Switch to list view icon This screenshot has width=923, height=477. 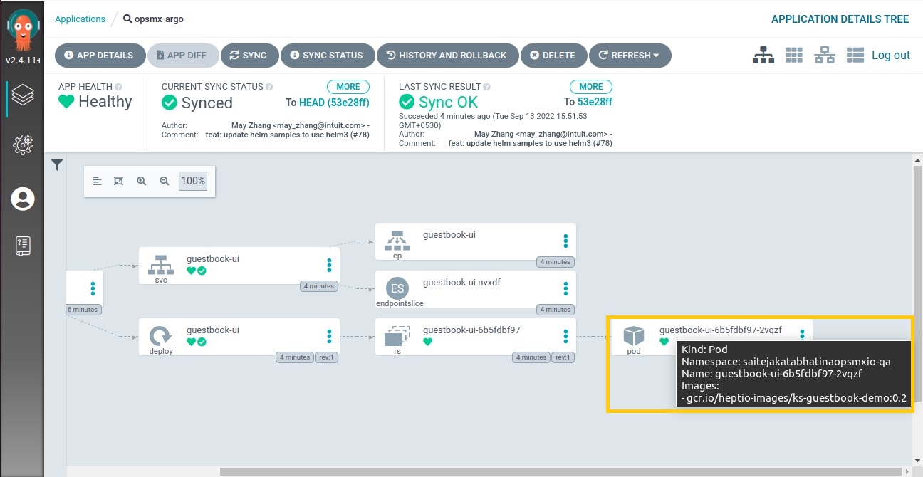click(x=855, y=56)
